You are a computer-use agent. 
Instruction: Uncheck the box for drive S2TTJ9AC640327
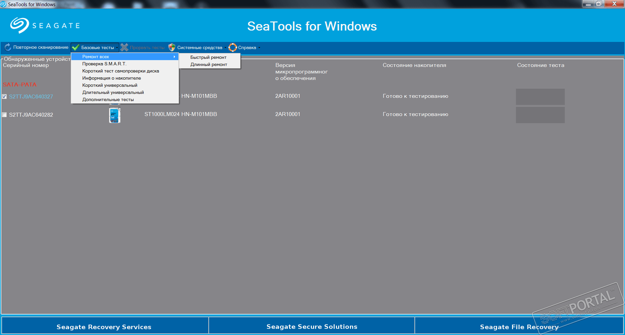point(4,97)
